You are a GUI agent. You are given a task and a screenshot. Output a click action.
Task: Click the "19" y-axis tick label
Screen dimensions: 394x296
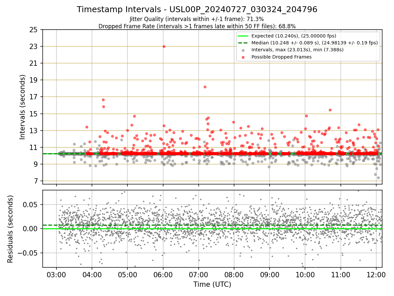pos(34,80)
